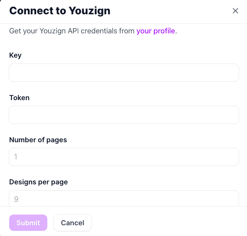The height and width of the screenshot is (236, 247).
Task: Click the placeholder '9' in designs field
Action: (16, 199)
